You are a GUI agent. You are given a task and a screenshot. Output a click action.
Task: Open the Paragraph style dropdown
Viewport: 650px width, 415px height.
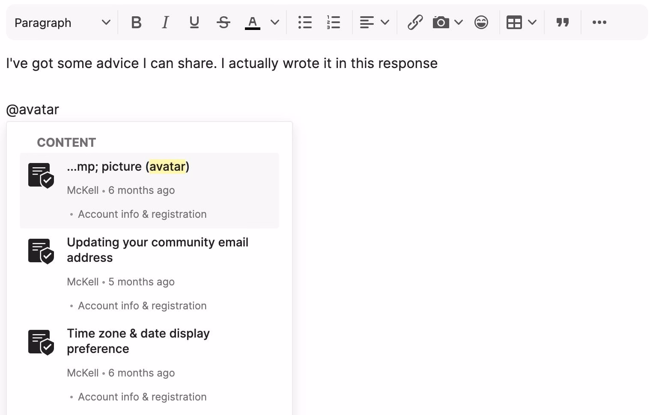62,22
